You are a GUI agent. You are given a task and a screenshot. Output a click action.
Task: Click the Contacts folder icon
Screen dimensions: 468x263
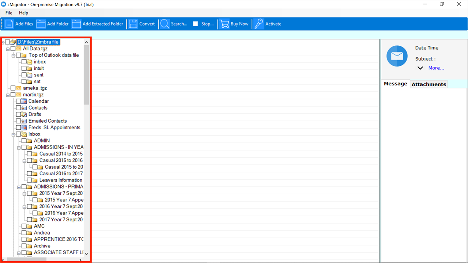(x=24, y=108)
